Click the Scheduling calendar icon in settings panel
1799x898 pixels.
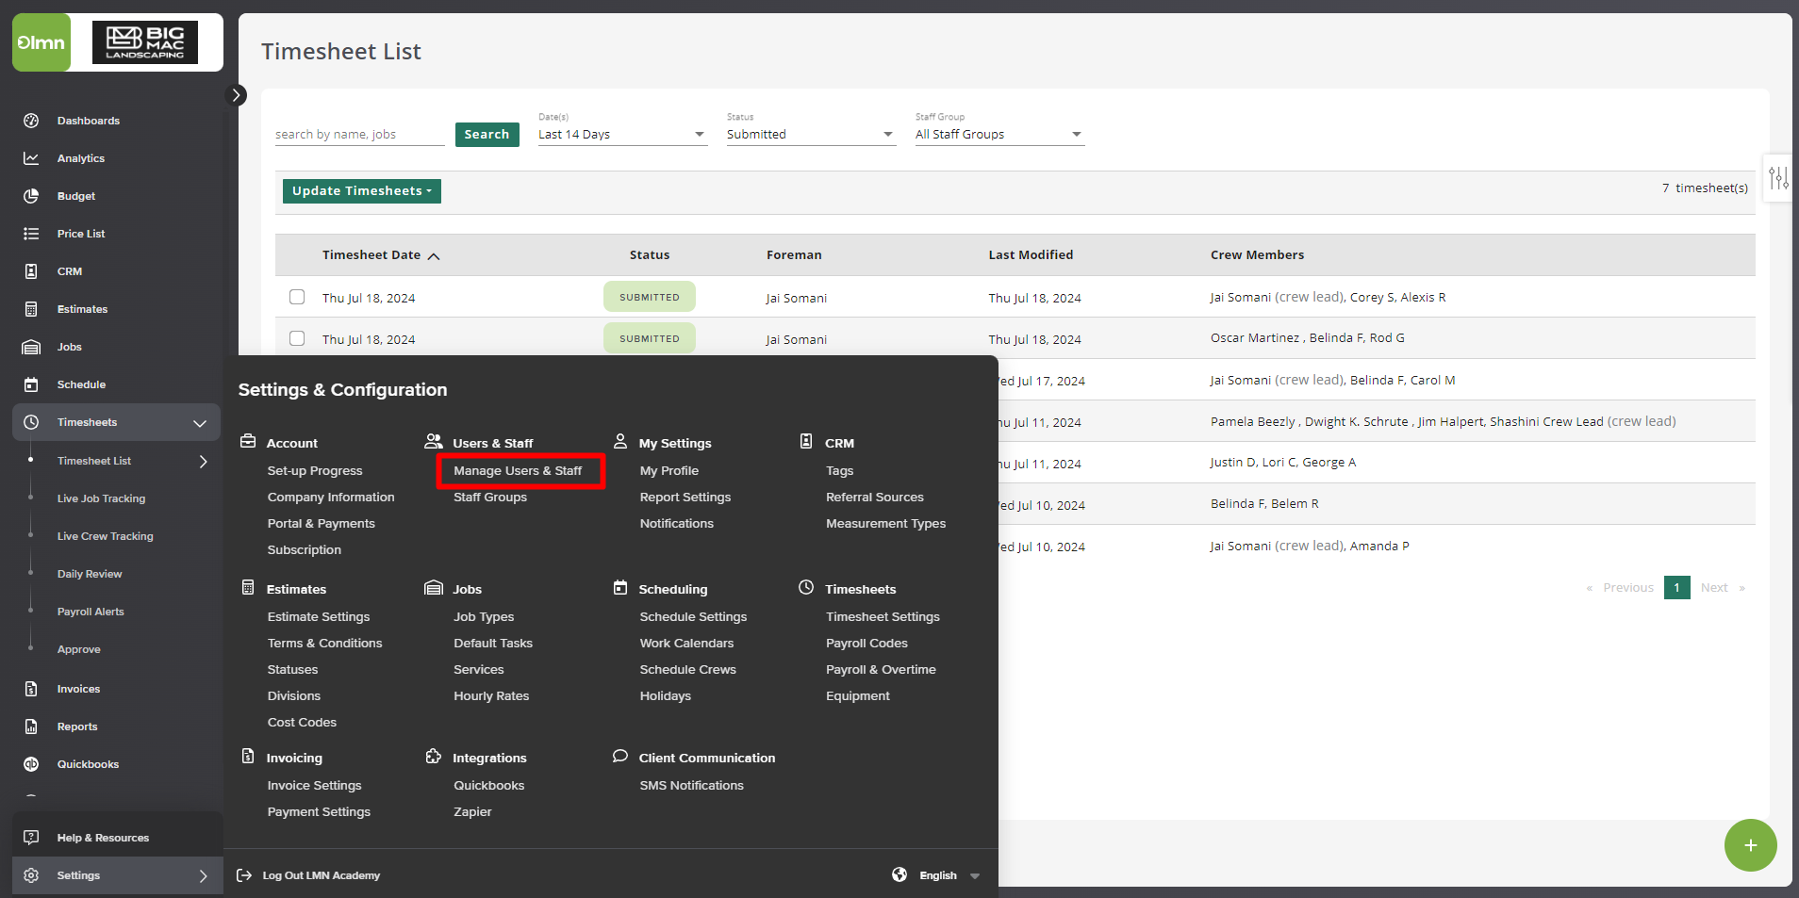pos(620,587)
